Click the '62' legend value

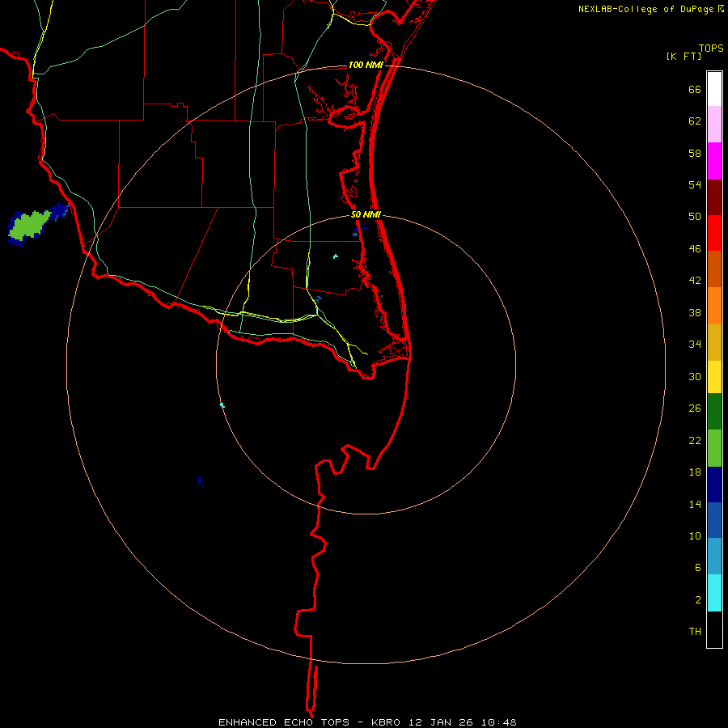point(695,121)
